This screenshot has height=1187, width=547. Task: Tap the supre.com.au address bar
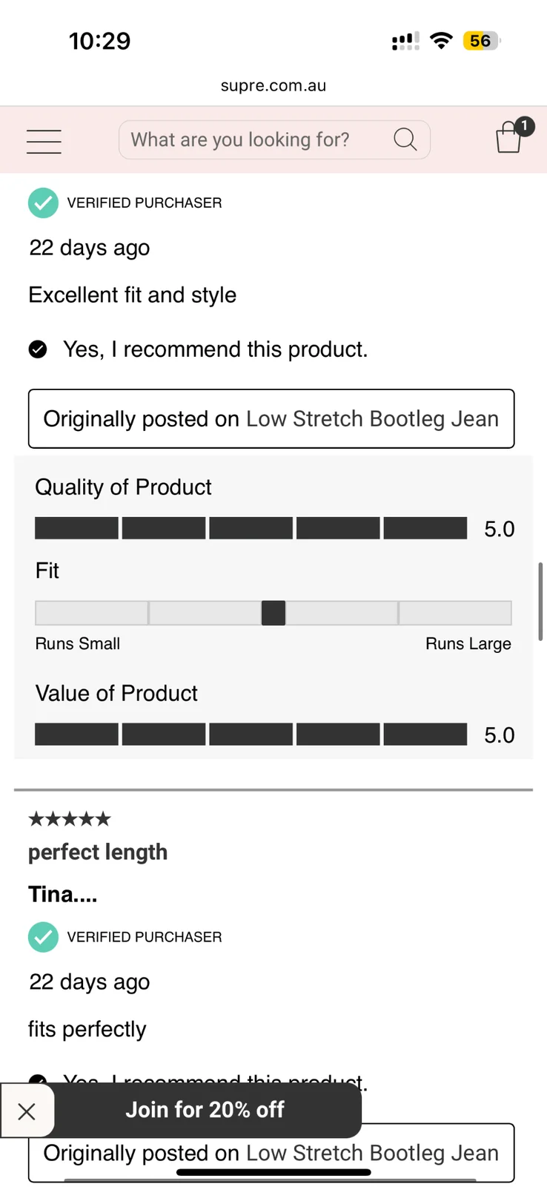coord(273,85)
